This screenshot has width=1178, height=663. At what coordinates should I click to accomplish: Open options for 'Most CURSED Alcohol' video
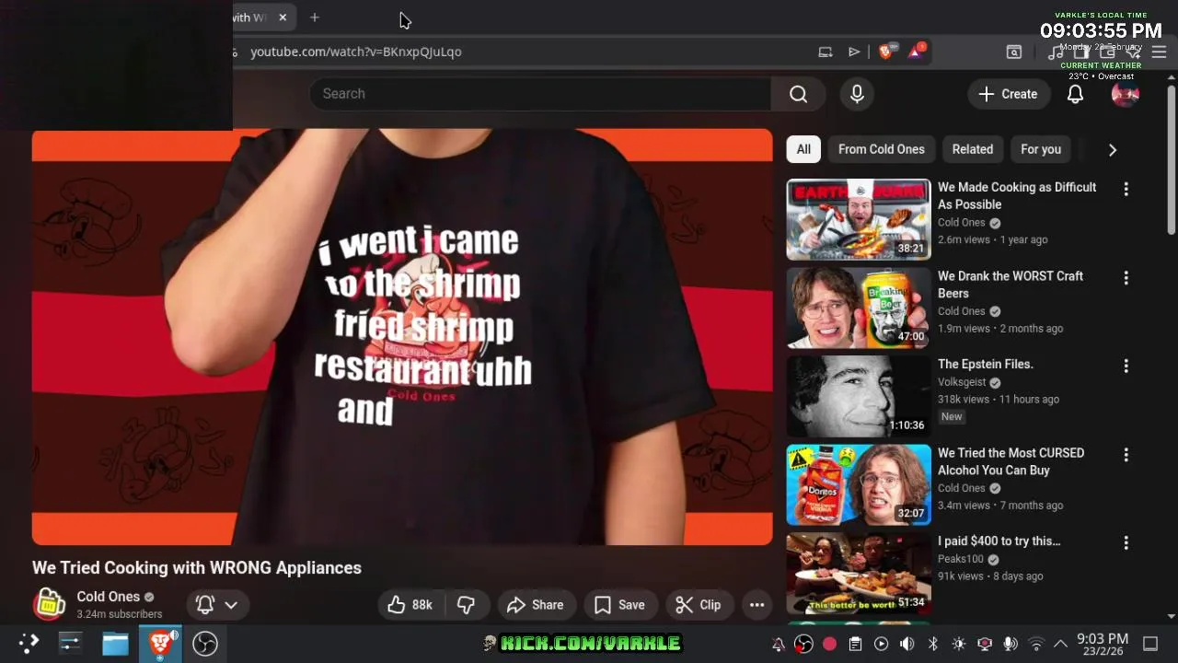coord(1126,454)
